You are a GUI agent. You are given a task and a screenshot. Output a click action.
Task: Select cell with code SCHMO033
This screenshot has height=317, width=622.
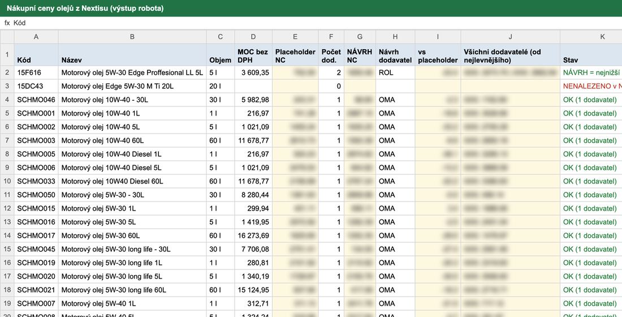36,181
